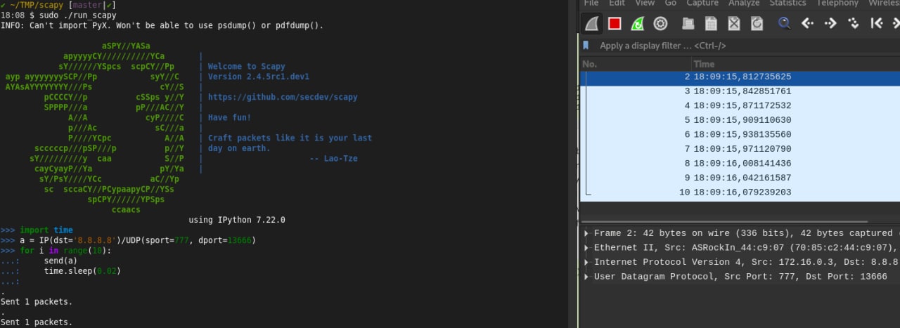Expand the Ethernet II details row
The height and width of the screenshot is (328, 900).
(x=587, y=247)
